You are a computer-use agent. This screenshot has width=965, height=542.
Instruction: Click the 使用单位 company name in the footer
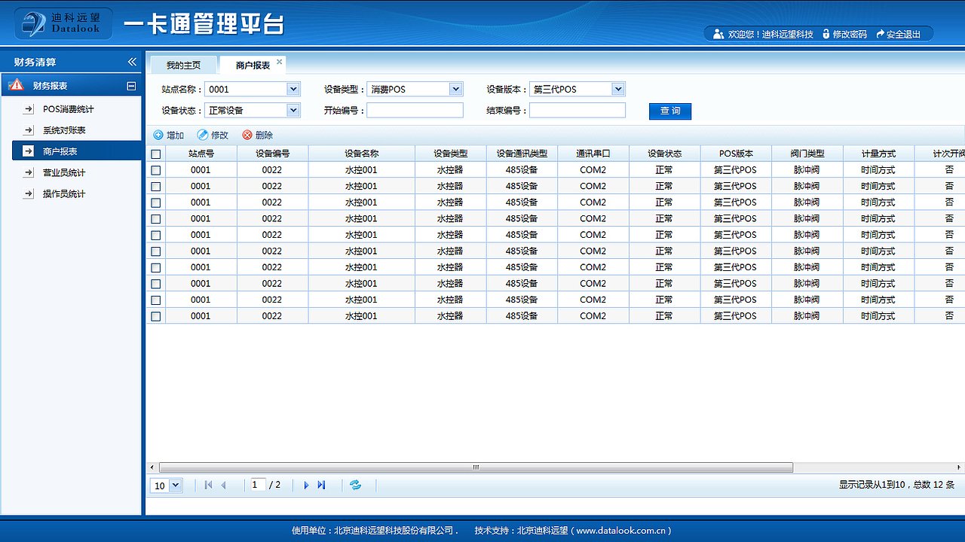[394, 531]
